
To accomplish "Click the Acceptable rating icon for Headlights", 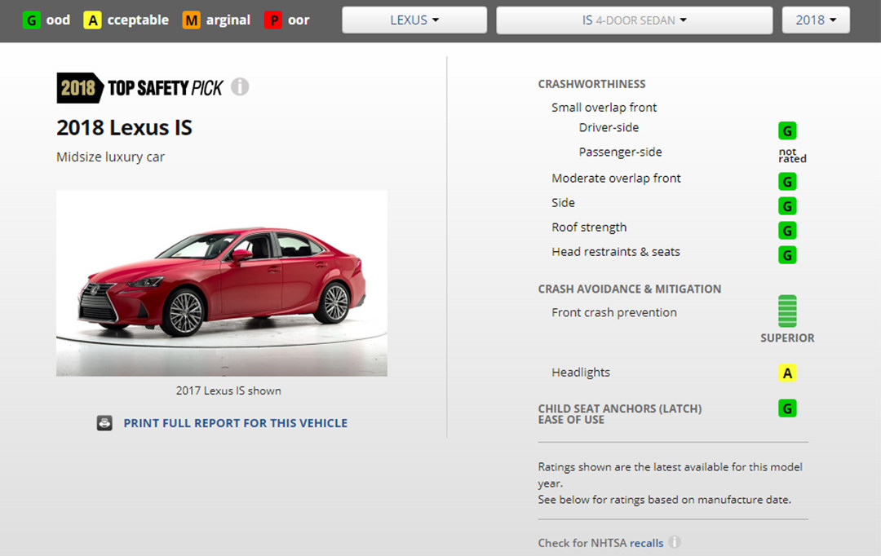I will [x=787, y=373].
